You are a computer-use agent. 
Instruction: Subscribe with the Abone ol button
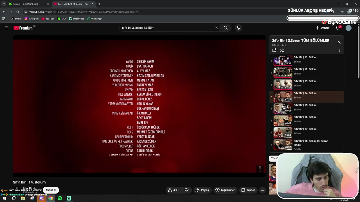coord(51,190)
